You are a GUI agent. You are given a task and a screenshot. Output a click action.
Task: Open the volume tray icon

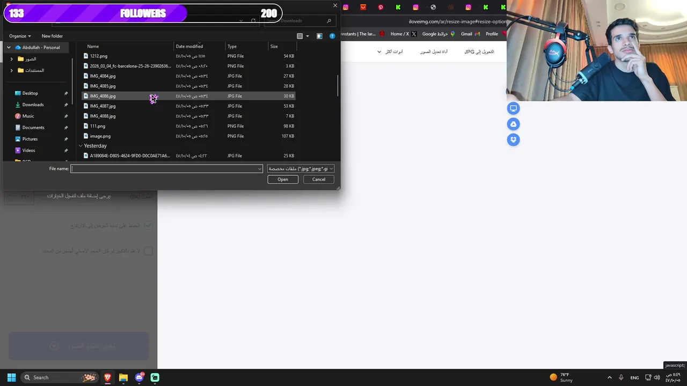click(657, 377)
